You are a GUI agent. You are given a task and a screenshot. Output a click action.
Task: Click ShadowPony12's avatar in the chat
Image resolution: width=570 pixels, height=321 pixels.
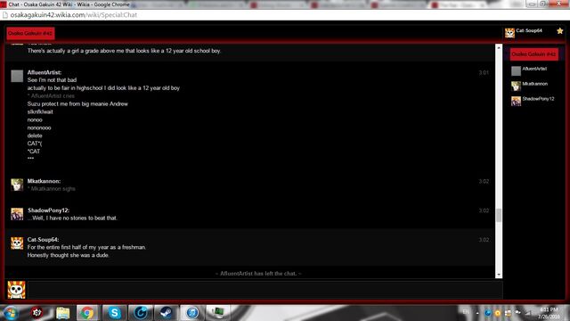pyautogui.click(x=17, y=214)
